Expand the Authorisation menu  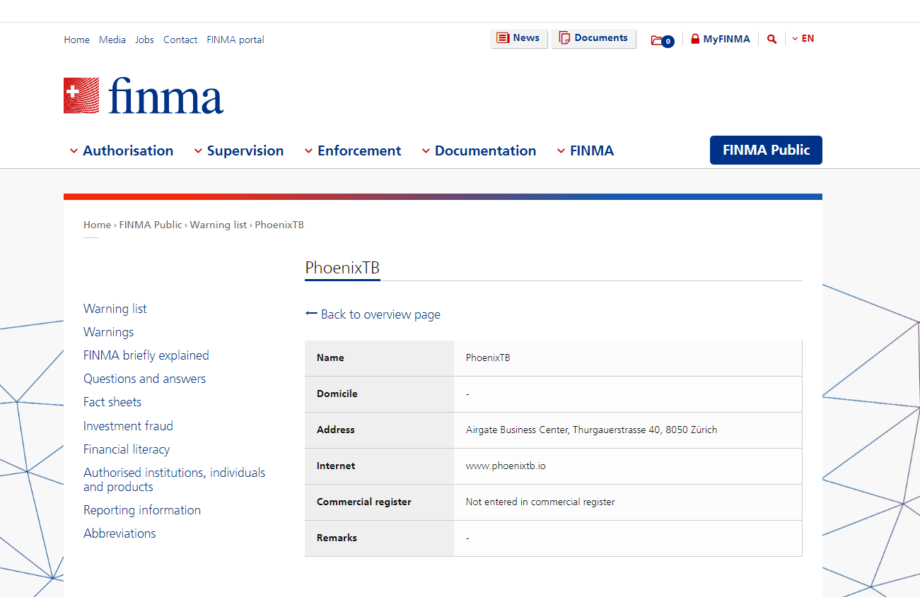pyautogui.click(x=122, y=150)
